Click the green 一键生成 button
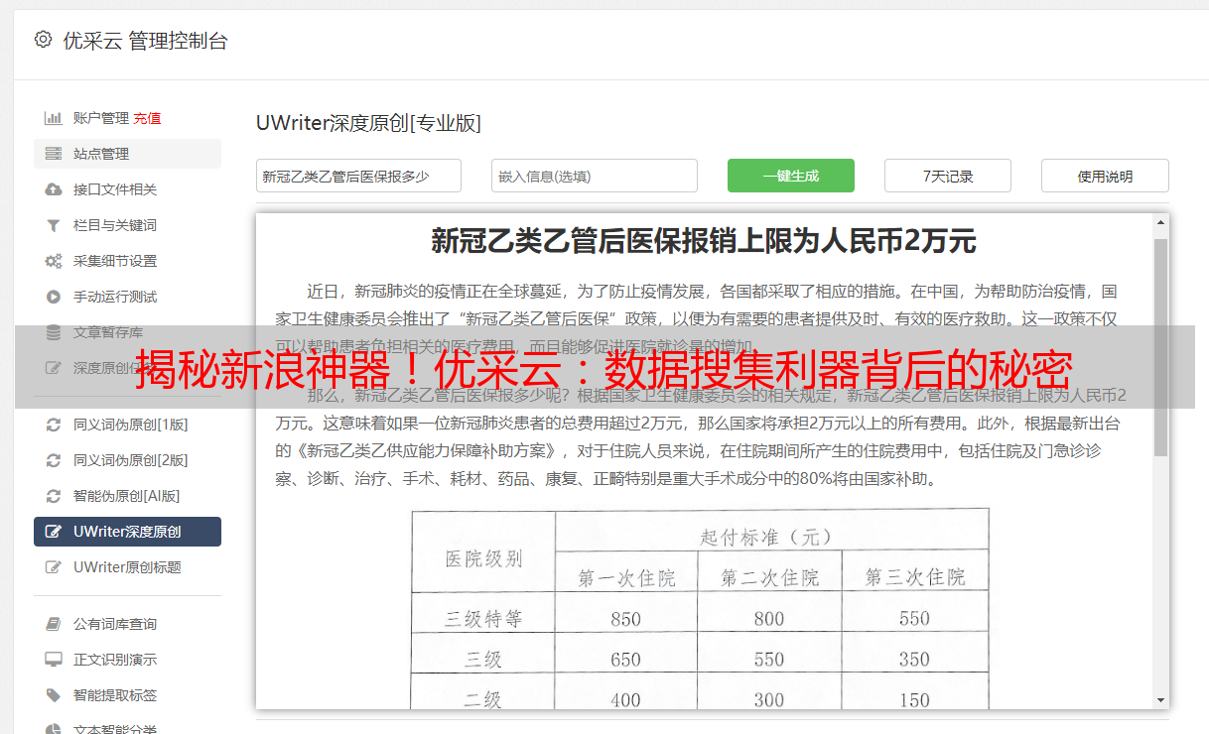 791,176
